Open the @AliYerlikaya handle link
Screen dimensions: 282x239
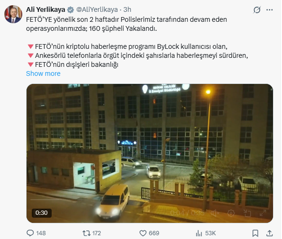[97, 9]
